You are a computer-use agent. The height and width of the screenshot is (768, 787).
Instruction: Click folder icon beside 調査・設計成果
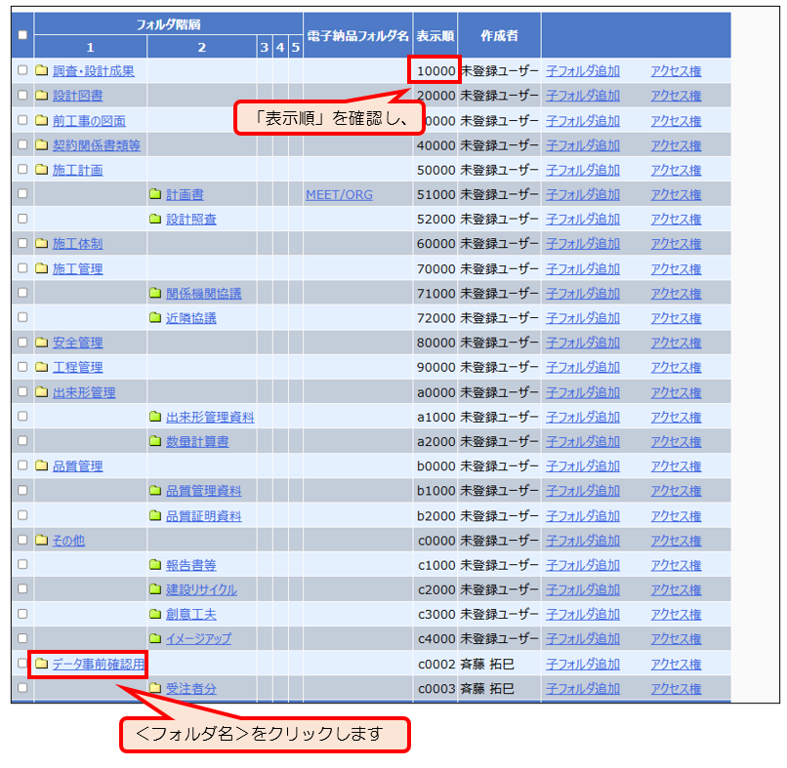click(41, 70)
